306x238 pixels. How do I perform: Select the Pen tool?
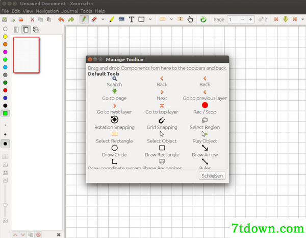click(x=84, y=19)
